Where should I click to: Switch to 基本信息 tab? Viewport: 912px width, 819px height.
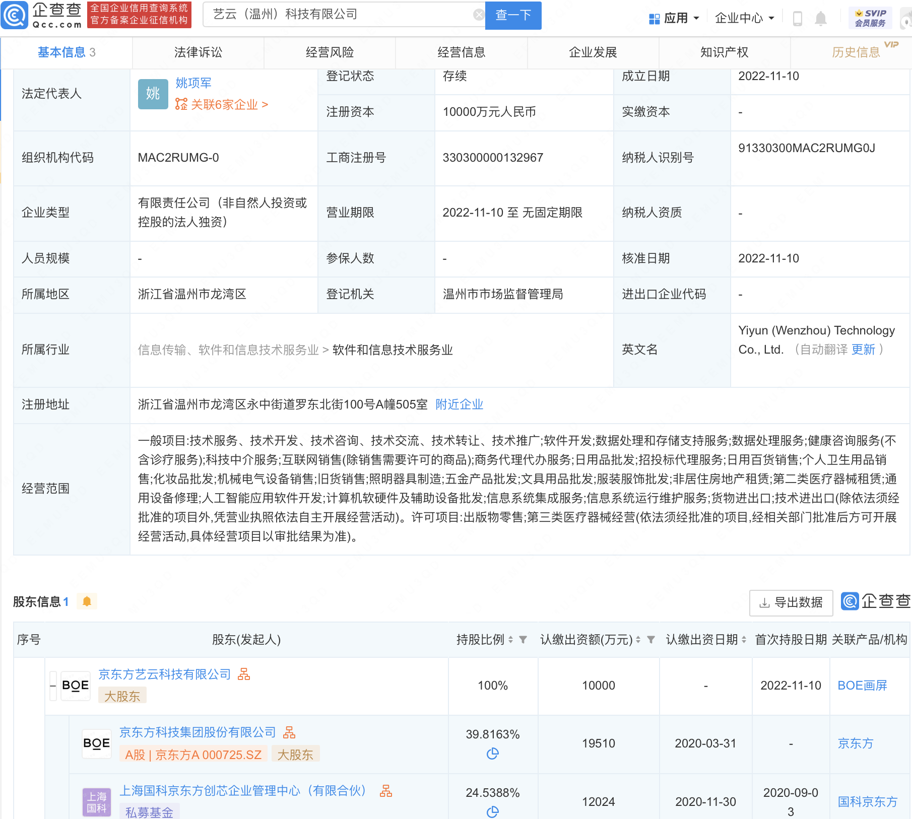[67, 52]
